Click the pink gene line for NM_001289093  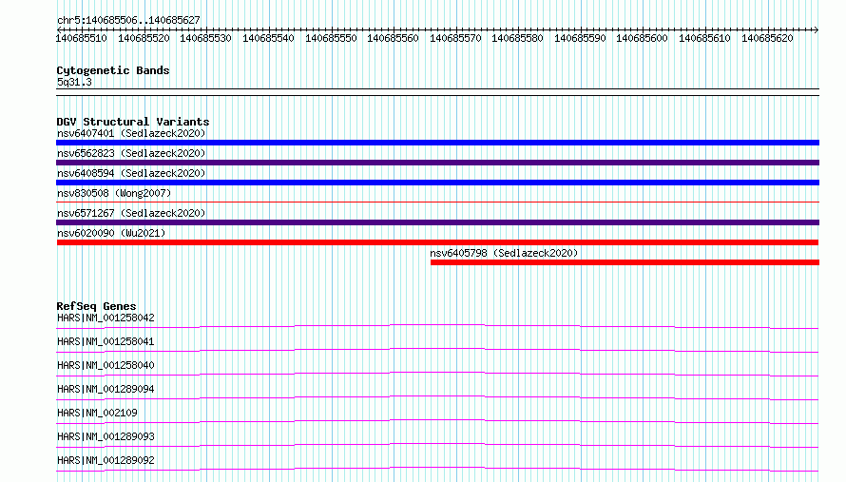[x=437, y=445]
